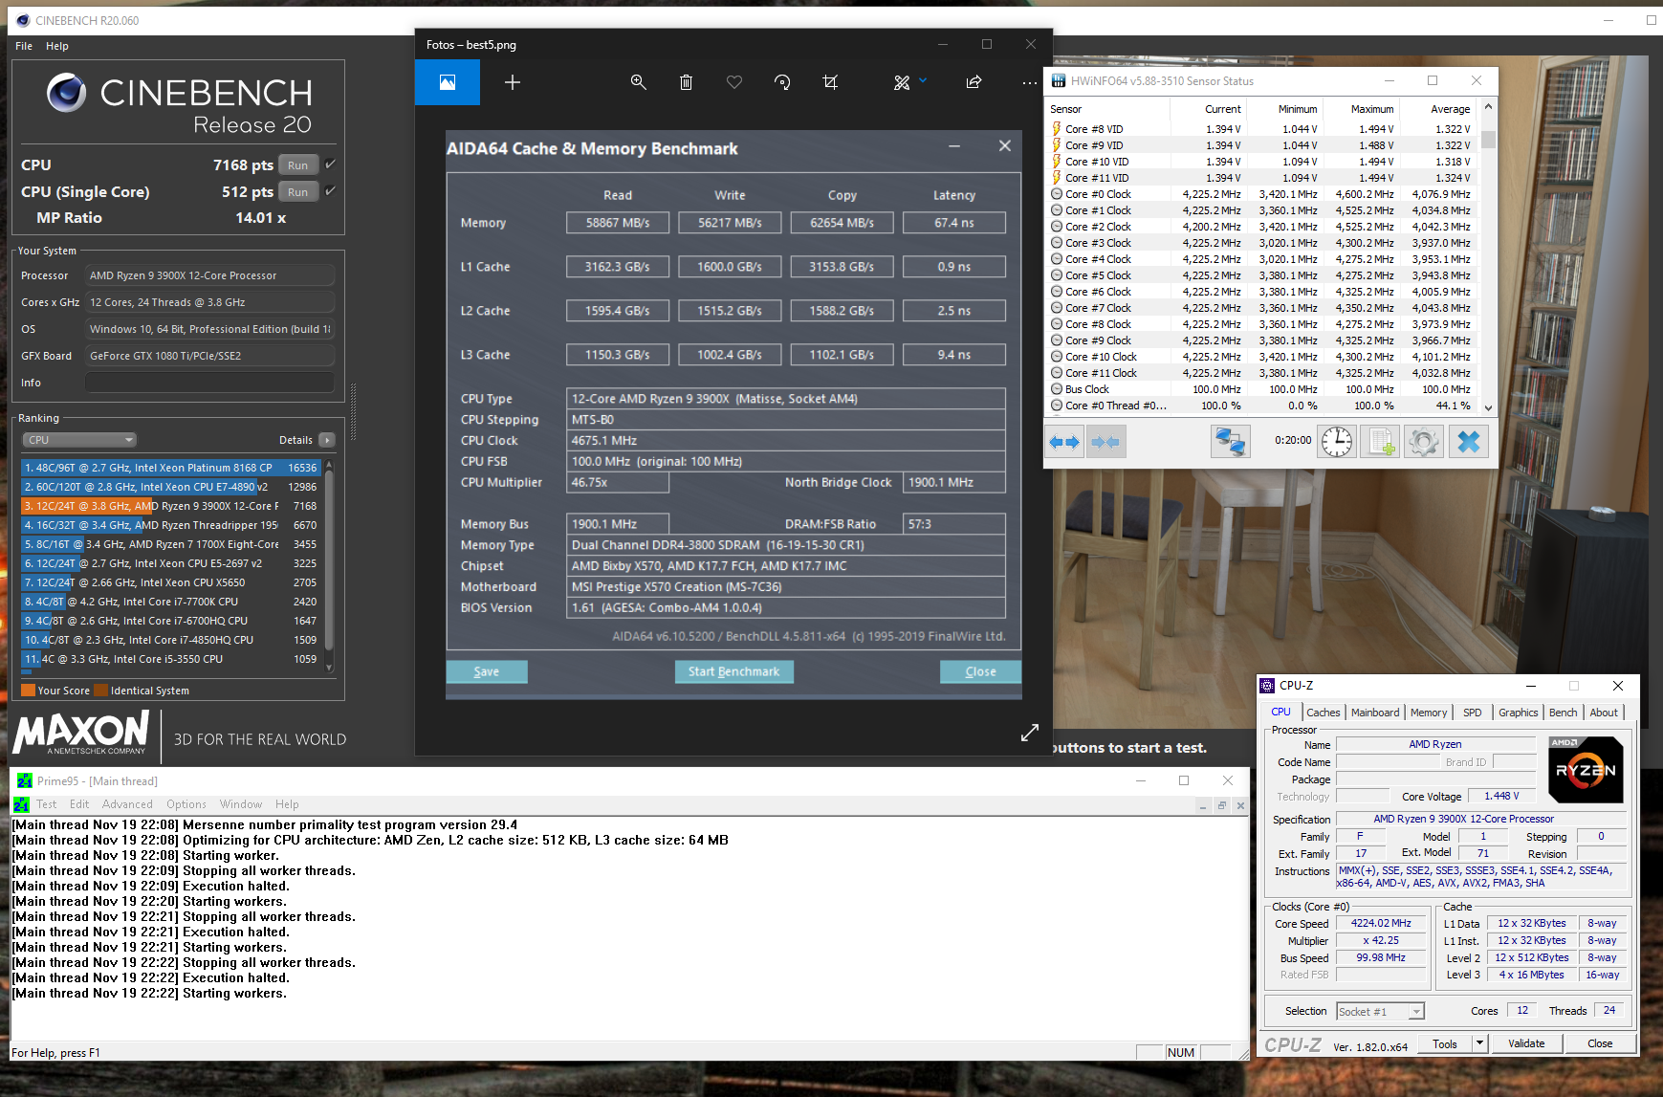Open Edit & Create tools in Photos
The width and height of the screenshot is (1663, 1097).
[902, 83]
